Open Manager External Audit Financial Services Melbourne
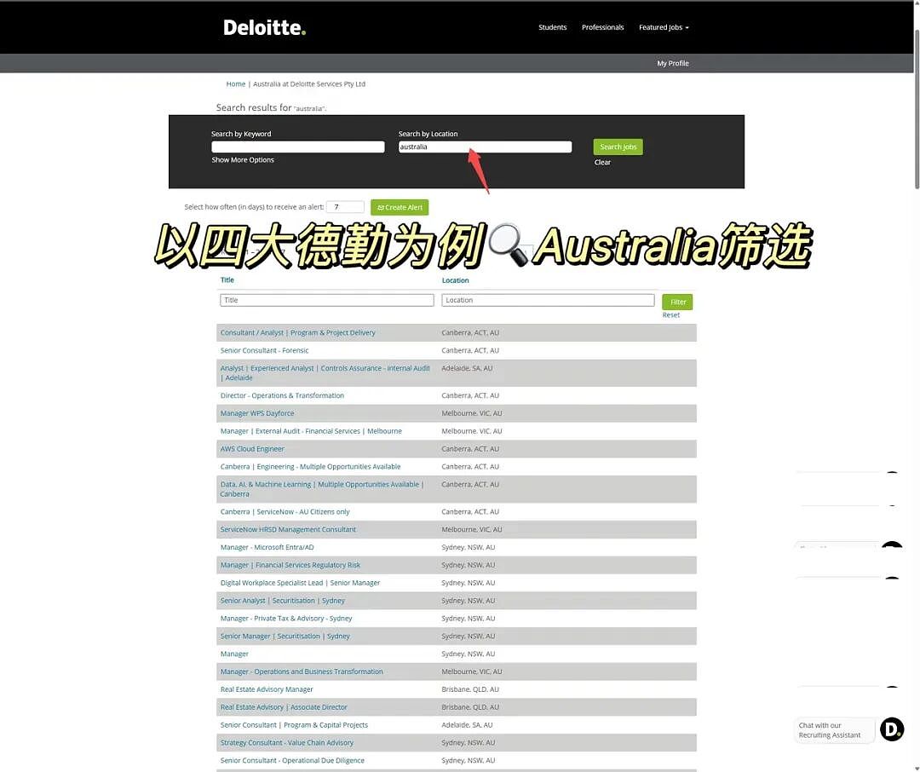Image resolution: width=920 pixels, height=772 pixels. click(311, 431)
